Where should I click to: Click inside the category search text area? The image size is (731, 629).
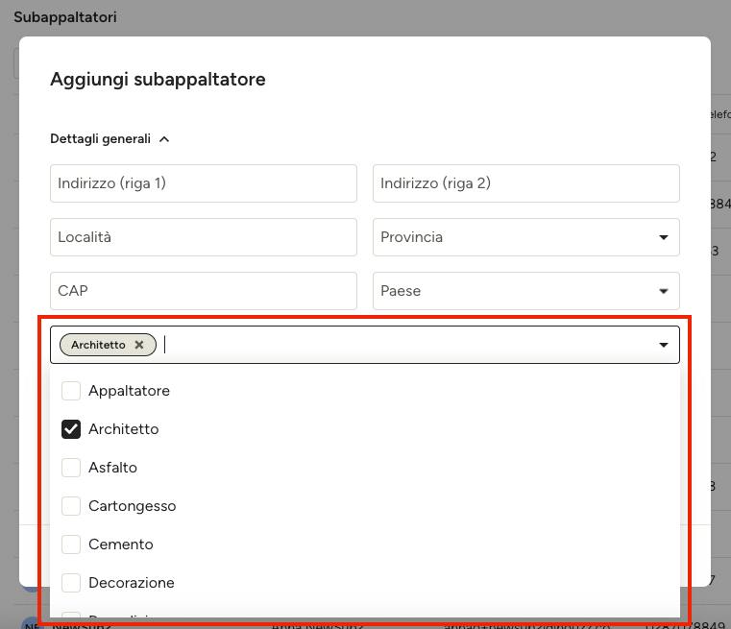pyautogui.click(x=405, y=345)
